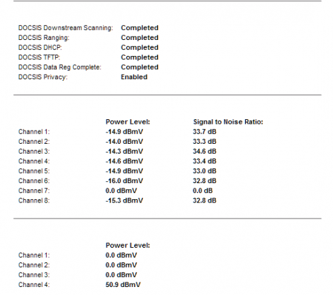
Task: Select the DOCSIS Privacy label
Action: pos(43,77)
